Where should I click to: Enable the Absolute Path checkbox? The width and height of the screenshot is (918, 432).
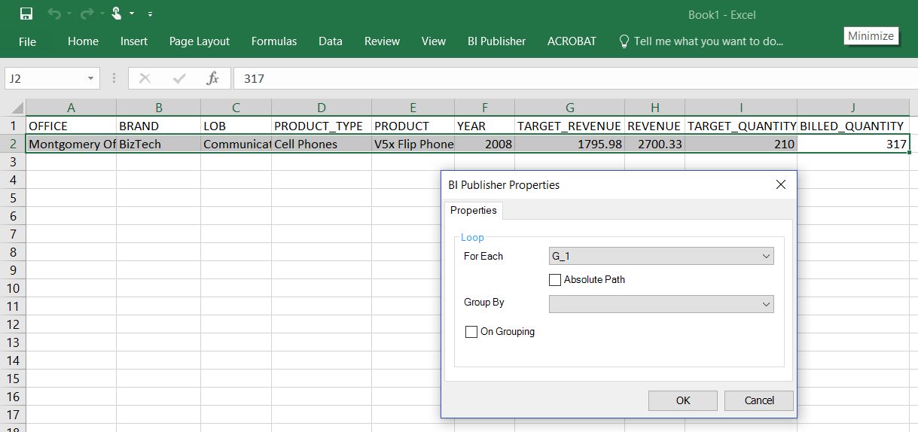[555, 280]
